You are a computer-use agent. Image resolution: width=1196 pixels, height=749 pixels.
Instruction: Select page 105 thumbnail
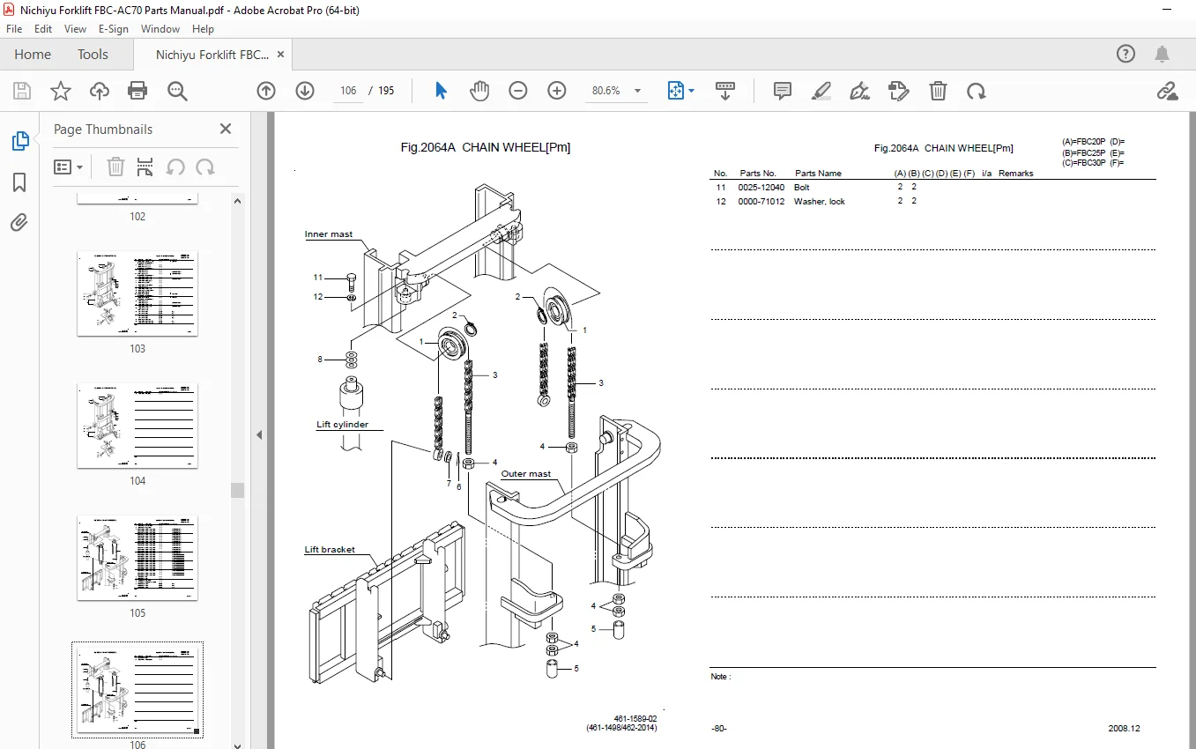pos(137,558)
